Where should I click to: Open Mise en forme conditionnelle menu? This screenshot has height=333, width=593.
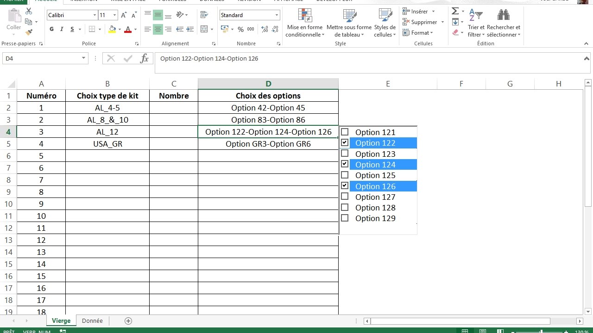point(305,23)
